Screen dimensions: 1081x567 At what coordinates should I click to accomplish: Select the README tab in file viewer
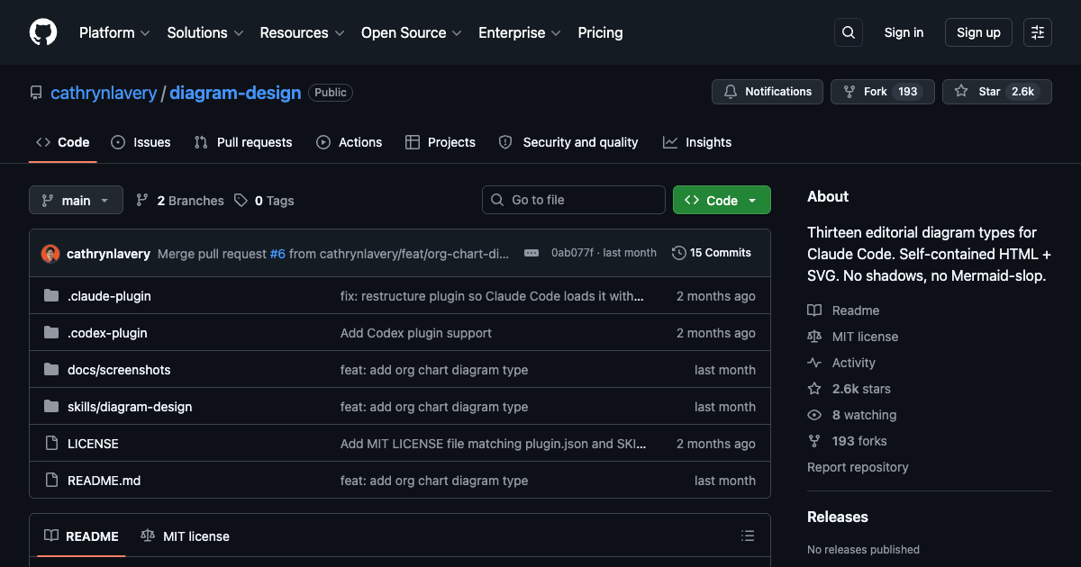tap(82, 535)
